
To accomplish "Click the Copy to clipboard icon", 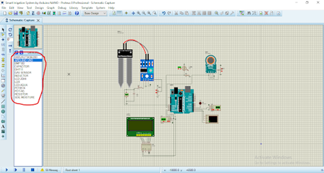I will tap(181, 13).
